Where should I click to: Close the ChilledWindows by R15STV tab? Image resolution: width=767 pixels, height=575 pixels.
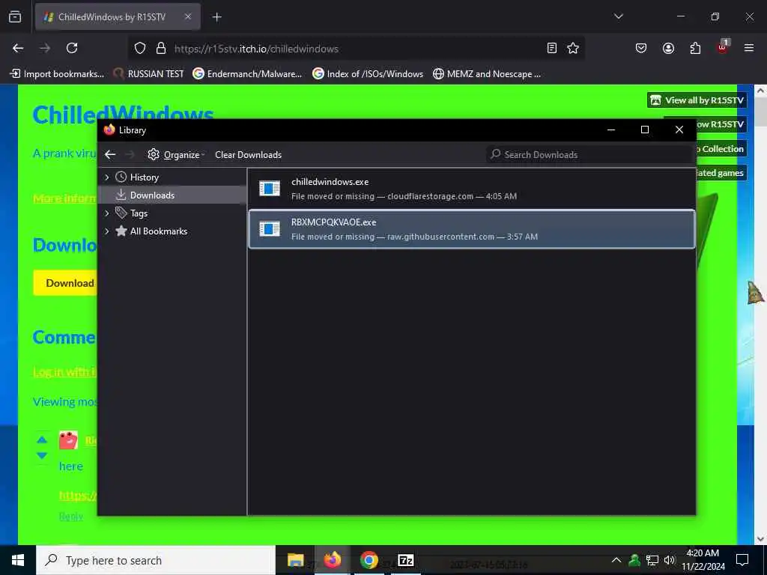coord(188,16)
